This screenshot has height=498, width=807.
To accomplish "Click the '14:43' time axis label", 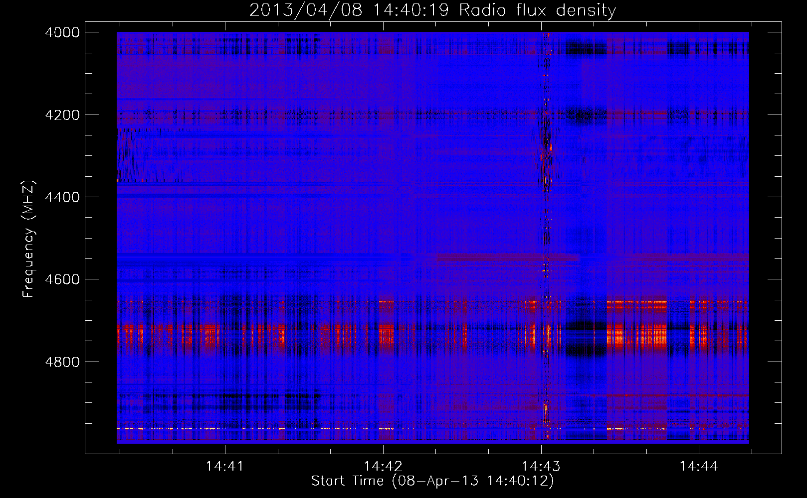I will coord(541,466).
